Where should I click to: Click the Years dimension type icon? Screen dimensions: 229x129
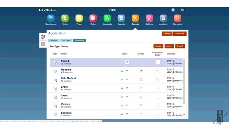(x=55, y=97)
